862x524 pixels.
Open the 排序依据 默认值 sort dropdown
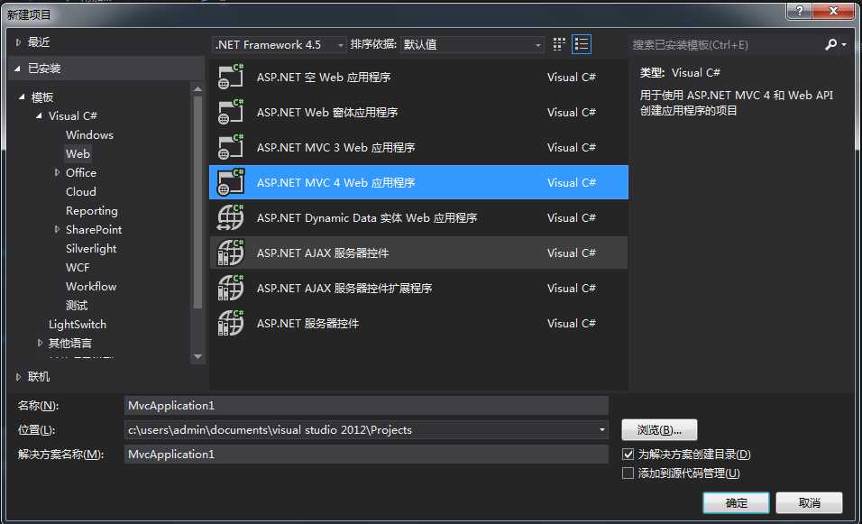coord(472,44)
